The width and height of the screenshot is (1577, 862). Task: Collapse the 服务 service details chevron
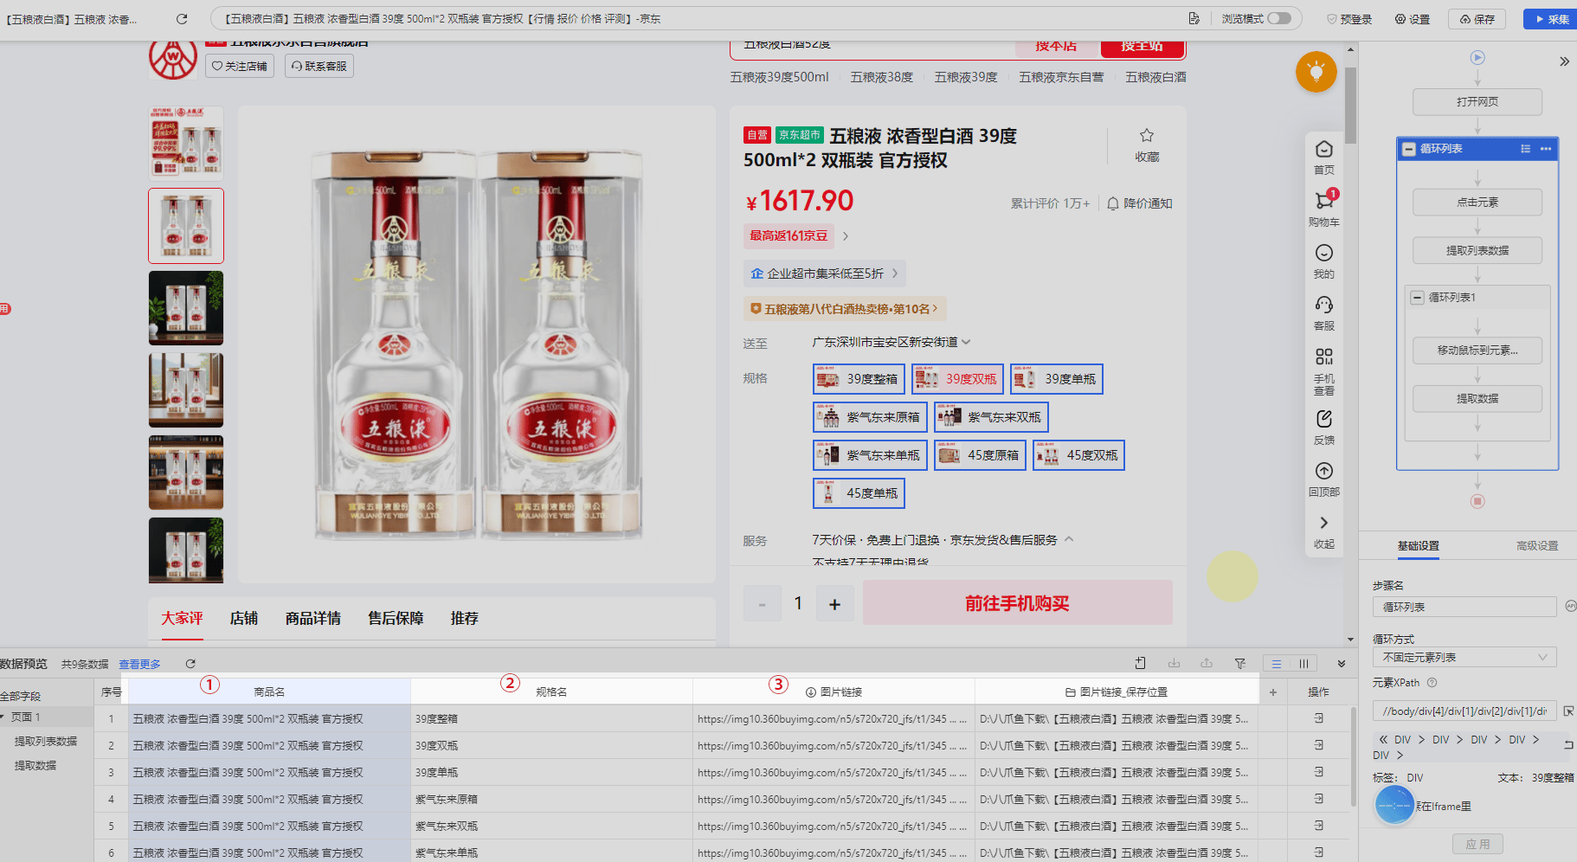[1069, 539]
